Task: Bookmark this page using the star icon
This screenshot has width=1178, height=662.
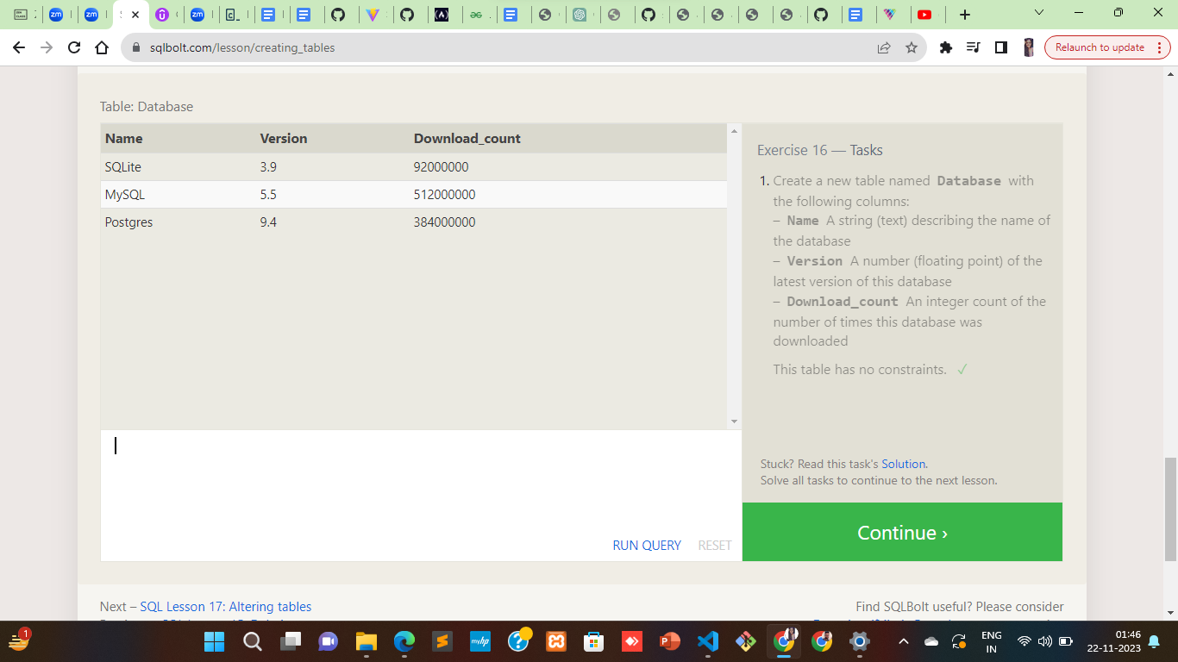Action: 912,47
